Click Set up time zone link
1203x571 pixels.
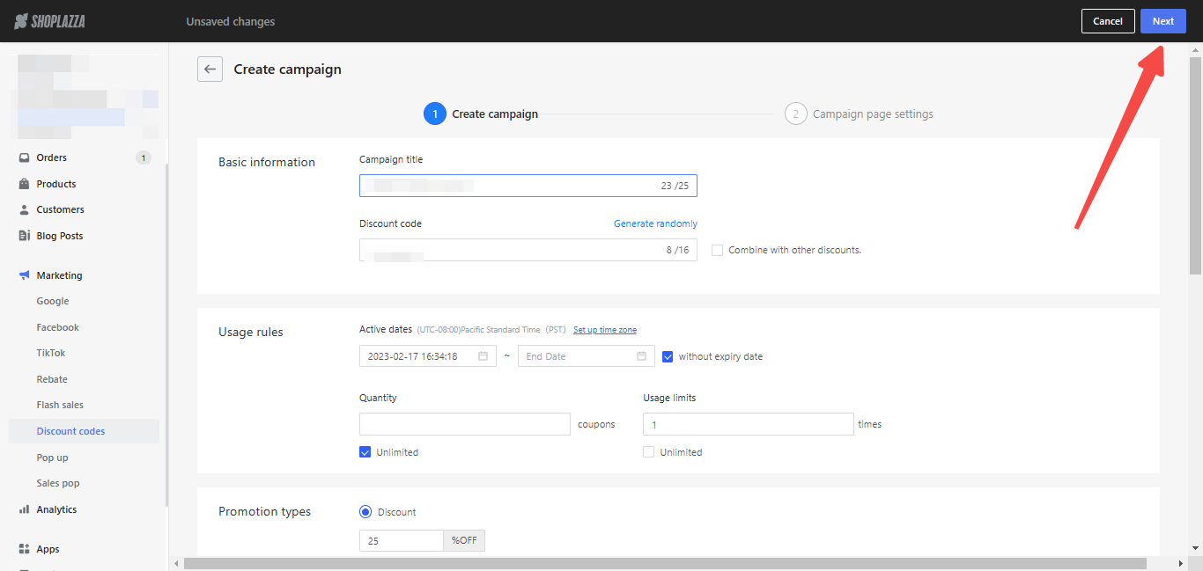pos(605,330)
